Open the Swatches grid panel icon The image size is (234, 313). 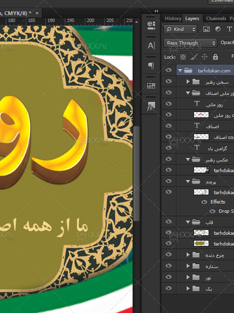click(151, 86)
